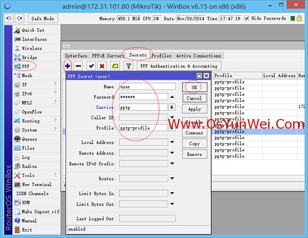The width and height of the screenshot is (308, 238).
Task: Expand the Remote Address field arrow
Action: [x=172, y=153]
